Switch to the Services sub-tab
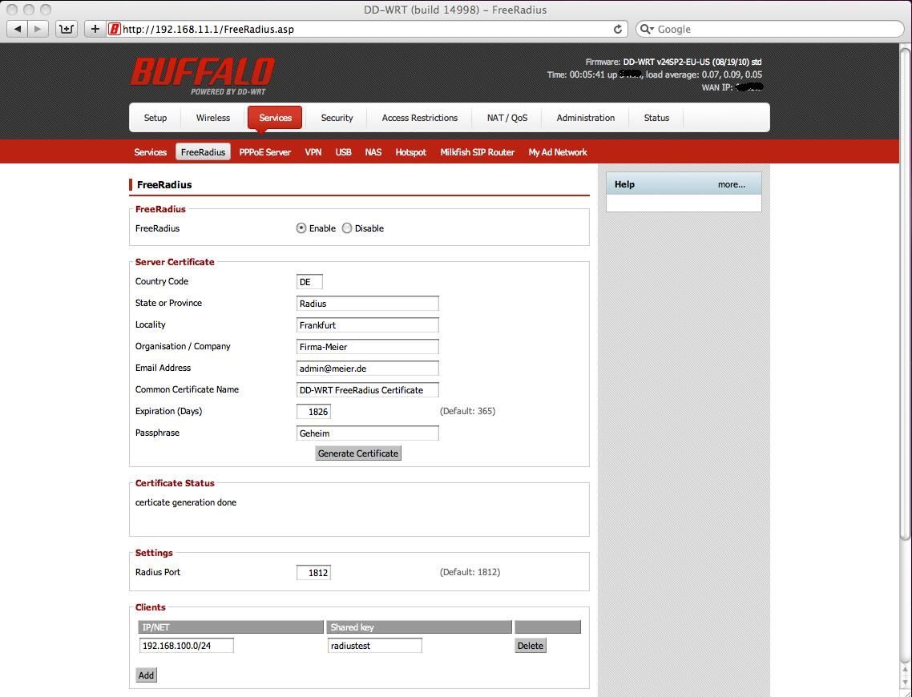The width and height of the screenshot is (912, 697). (x=151, y=152)
